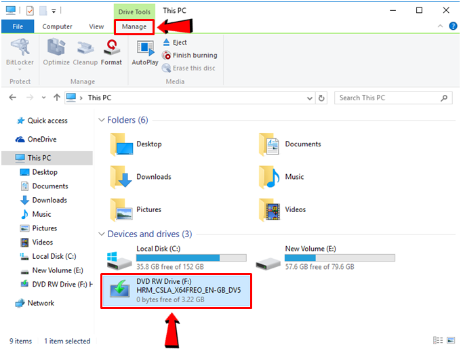
Task: Open the Manage ribbon tab
Action: tap(134, 26)
